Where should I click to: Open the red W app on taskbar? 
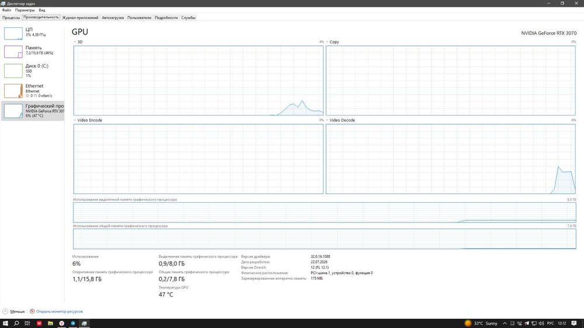tap(39, 323)
